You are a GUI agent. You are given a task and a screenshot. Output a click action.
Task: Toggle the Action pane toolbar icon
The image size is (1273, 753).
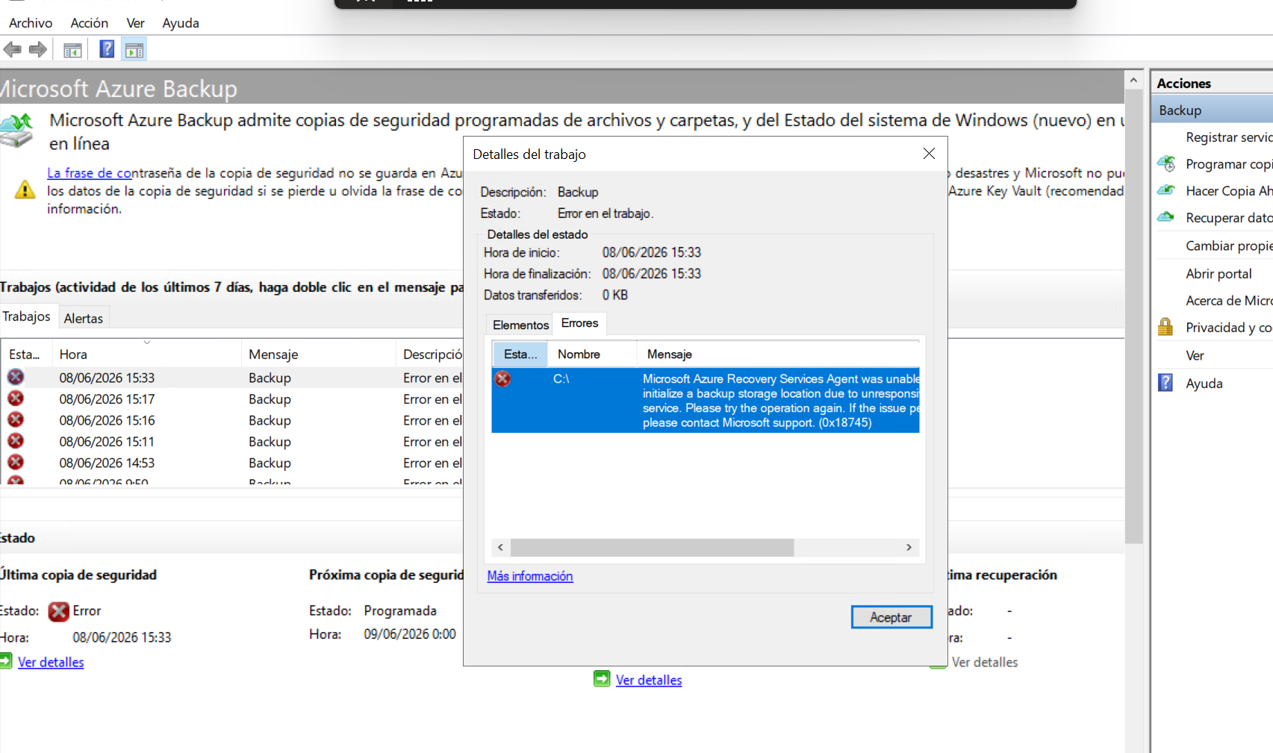click(134, 50)
